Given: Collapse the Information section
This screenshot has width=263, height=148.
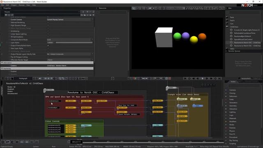Looking at the screenshot, I should coord(2,62).
